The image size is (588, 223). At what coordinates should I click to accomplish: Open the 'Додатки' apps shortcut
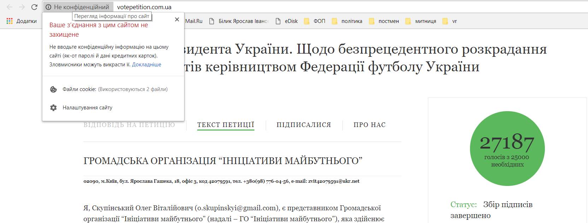point(22,21)
